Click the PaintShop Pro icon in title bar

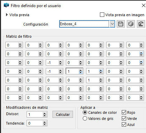[6, 5]
